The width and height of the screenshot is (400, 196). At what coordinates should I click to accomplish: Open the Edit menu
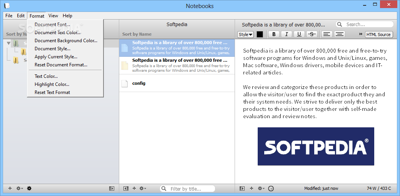point(21,16)
